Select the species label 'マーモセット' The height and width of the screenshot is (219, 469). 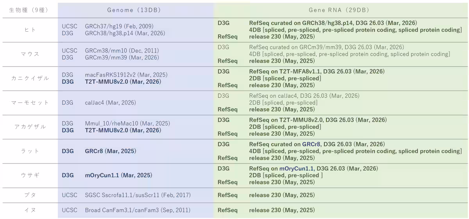[x=30, y=102]
